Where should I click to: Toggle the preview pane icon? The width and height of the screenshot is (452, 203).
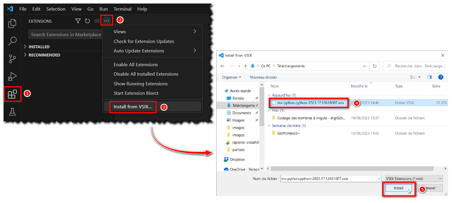[x=430, y=77]
